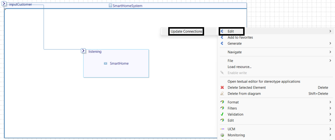This screenshot has width=335, height=140.
Task: Click the disabled Enable write entry
Action: pos(276,73)
